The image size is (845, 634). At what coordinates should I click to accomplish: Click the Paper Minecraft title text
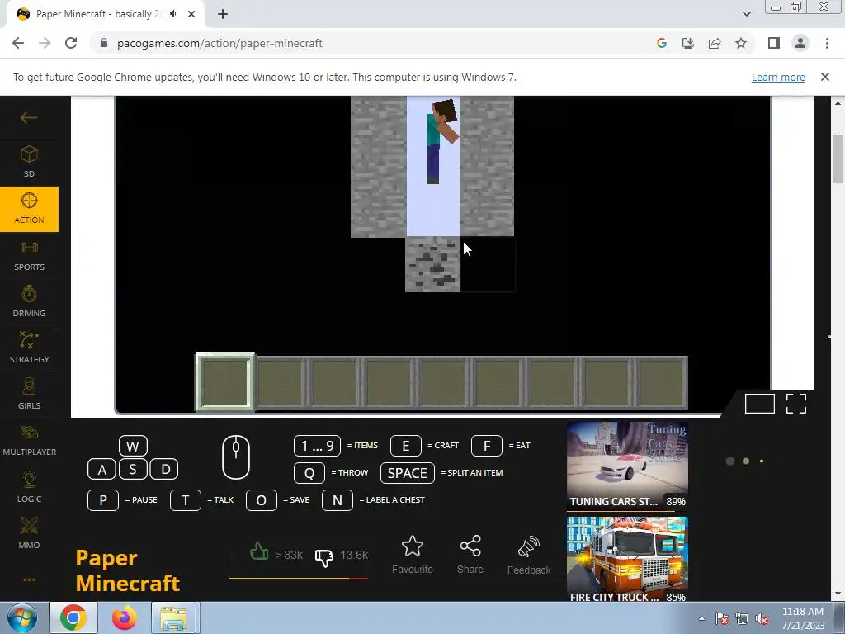(128, 570)
